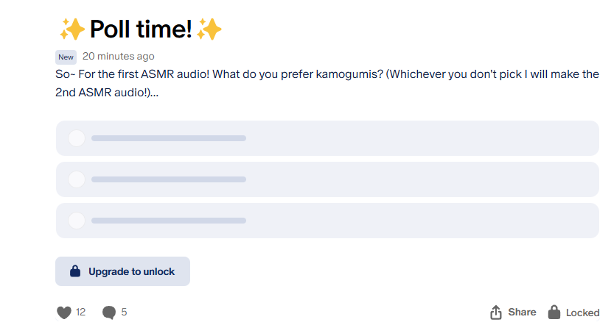
Task: Click the 5 comments count
Action: pyautogui.click(x=124, y=312)
